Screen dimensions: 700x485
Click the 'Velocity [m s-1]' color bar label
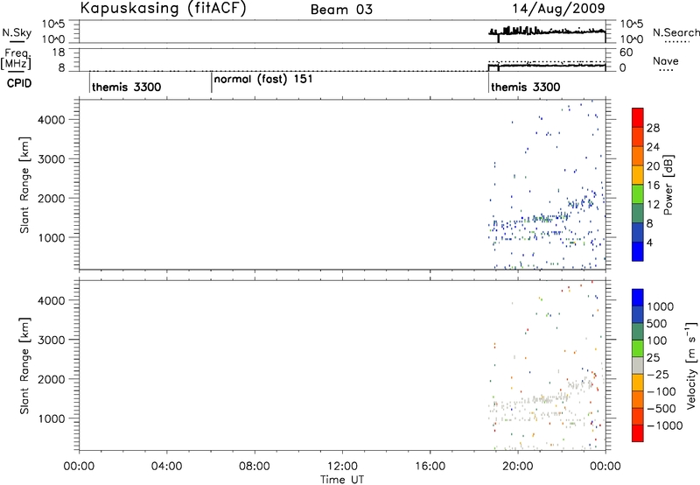click(x=691, y=365)
